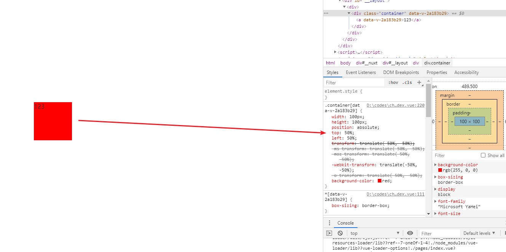Image resolution: width=506 pixels, height=252 pixels.
Task: Show the console sidebar
Action: [329, 233]
